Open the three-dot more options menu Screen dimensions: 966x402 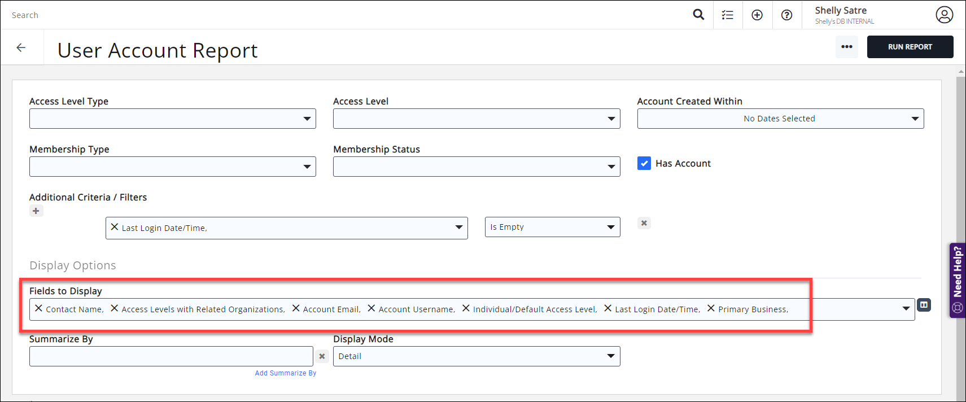point(846,47)
